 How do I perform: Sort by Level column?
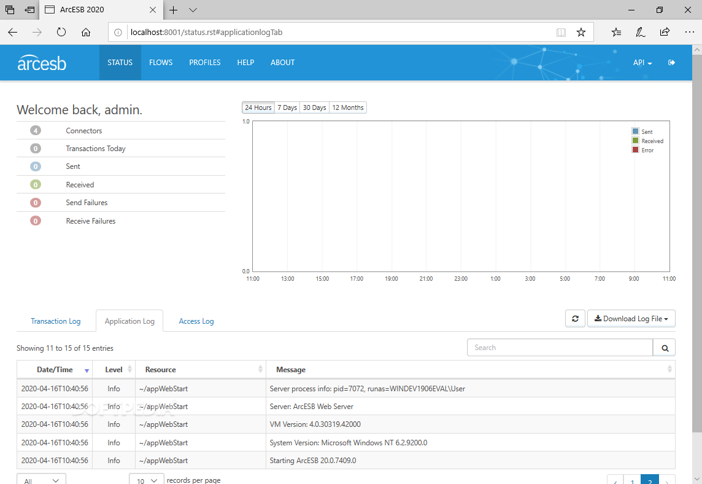pos(114,370)
